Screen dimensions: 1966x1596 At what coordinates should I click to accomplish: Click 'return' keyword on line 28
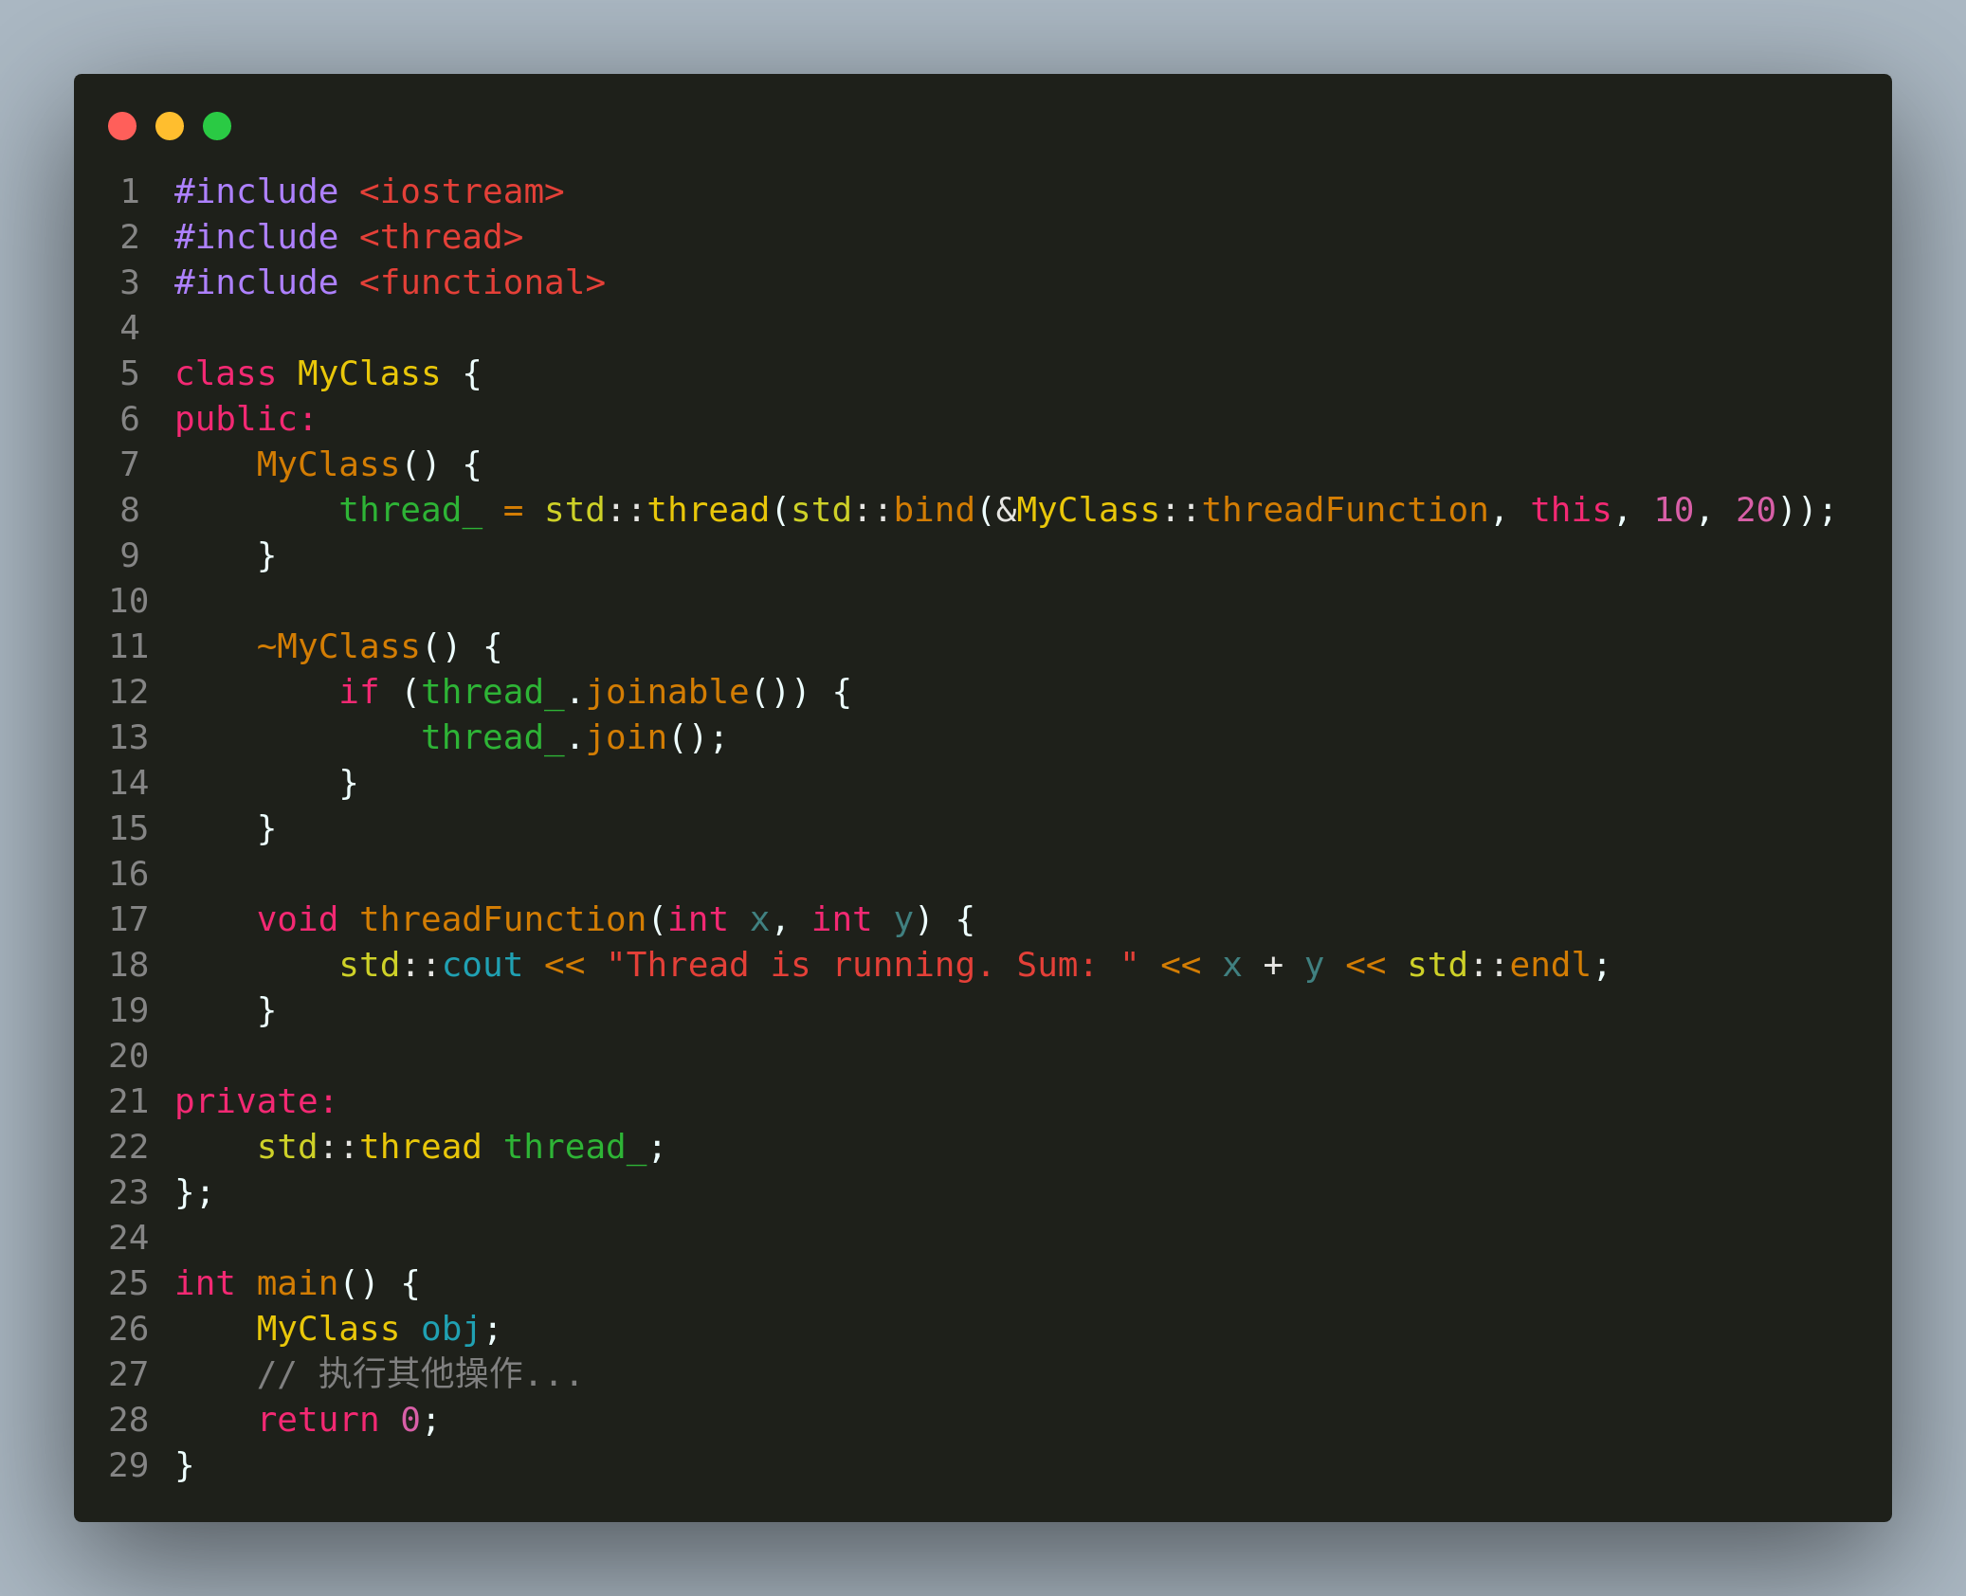click(318, 1420)
